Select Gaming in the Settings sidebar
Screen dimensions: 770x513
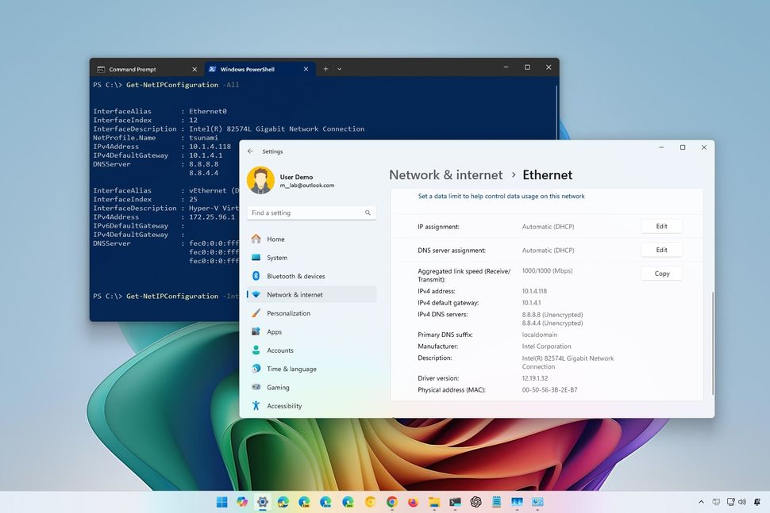pos(278,387)
